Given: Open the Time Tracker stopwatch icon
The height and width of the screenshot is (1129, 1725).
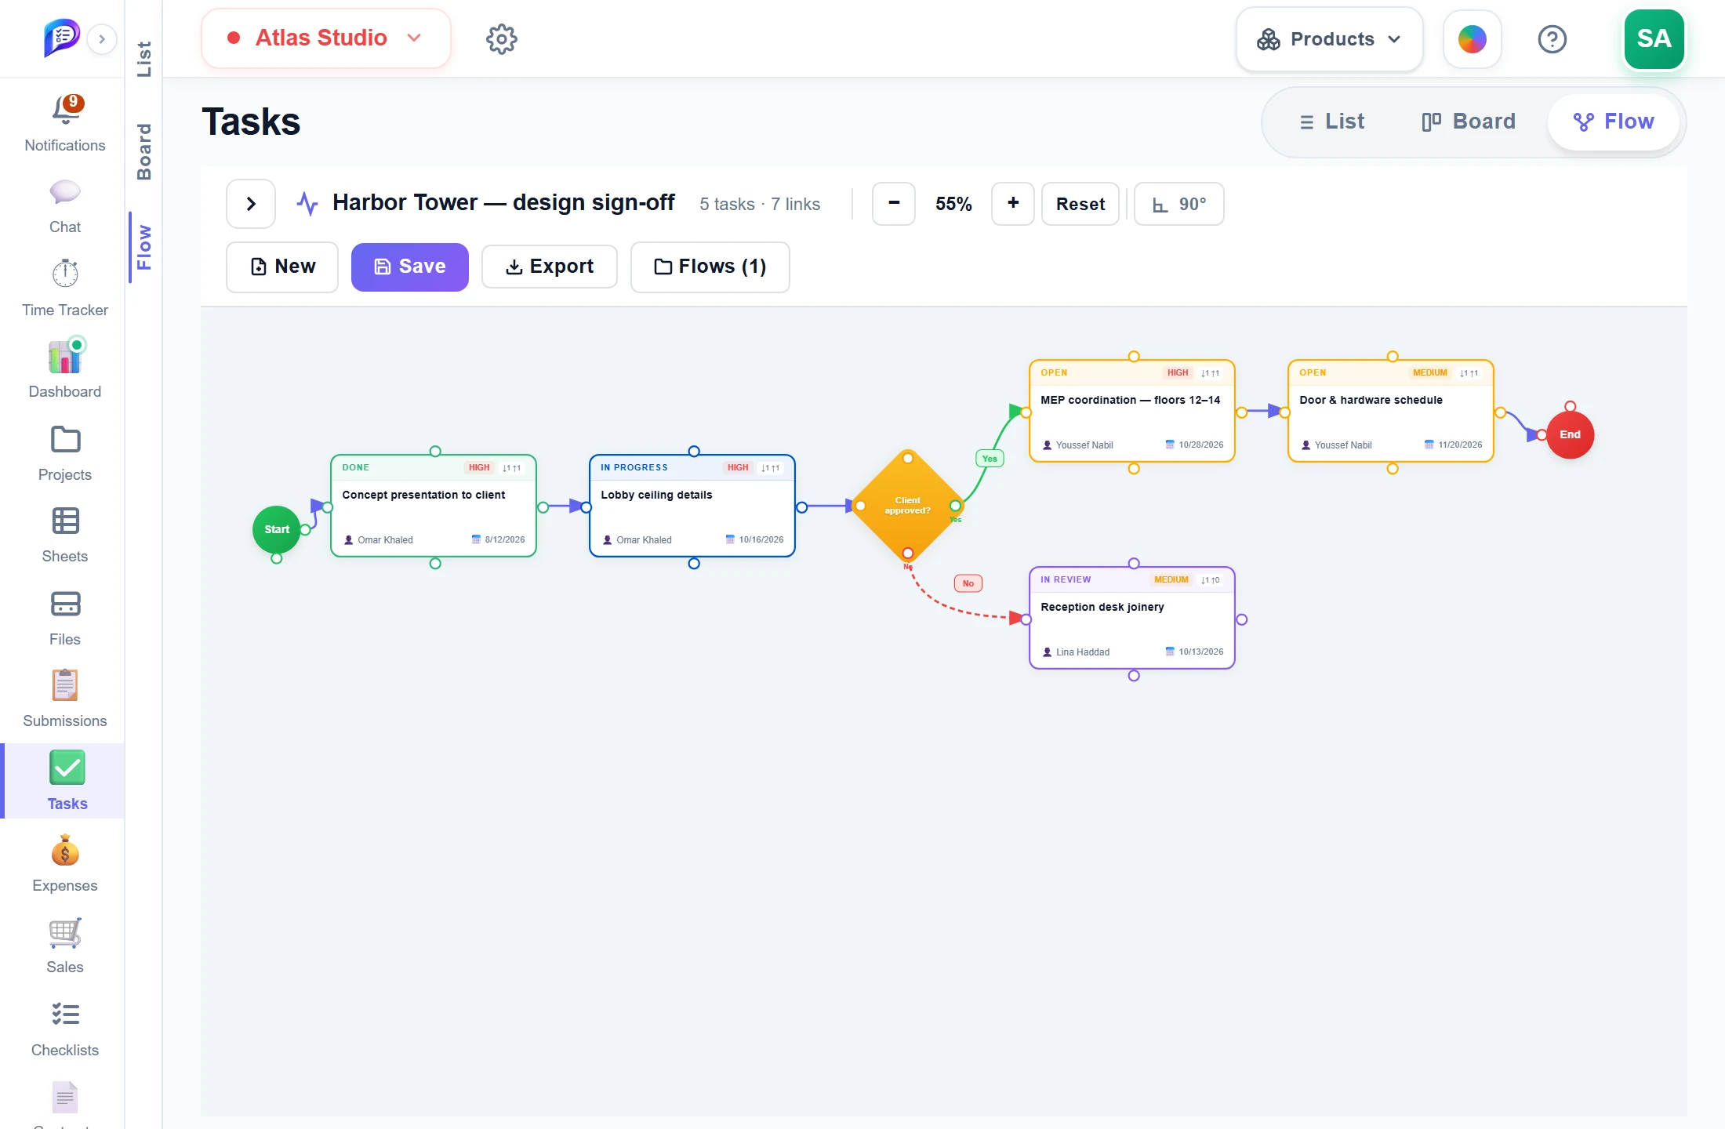Looking at the screenshot, I should 65,274.
